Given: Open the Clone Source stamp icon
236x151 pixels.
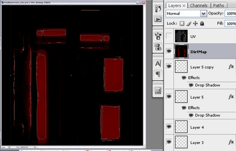Looking at the screenshot, I should pos(158,47).
